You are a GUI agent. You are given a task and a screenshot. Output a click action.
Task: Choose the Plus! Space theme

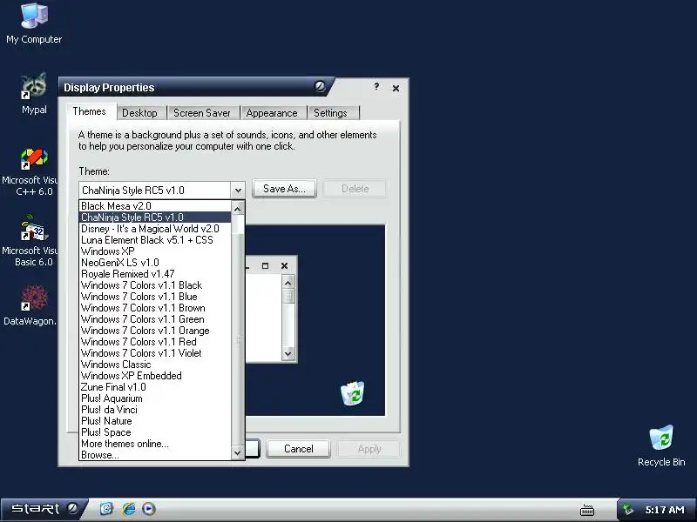[155, 432]
